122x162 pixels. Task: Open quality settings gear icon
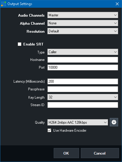(x=114, y=122)
